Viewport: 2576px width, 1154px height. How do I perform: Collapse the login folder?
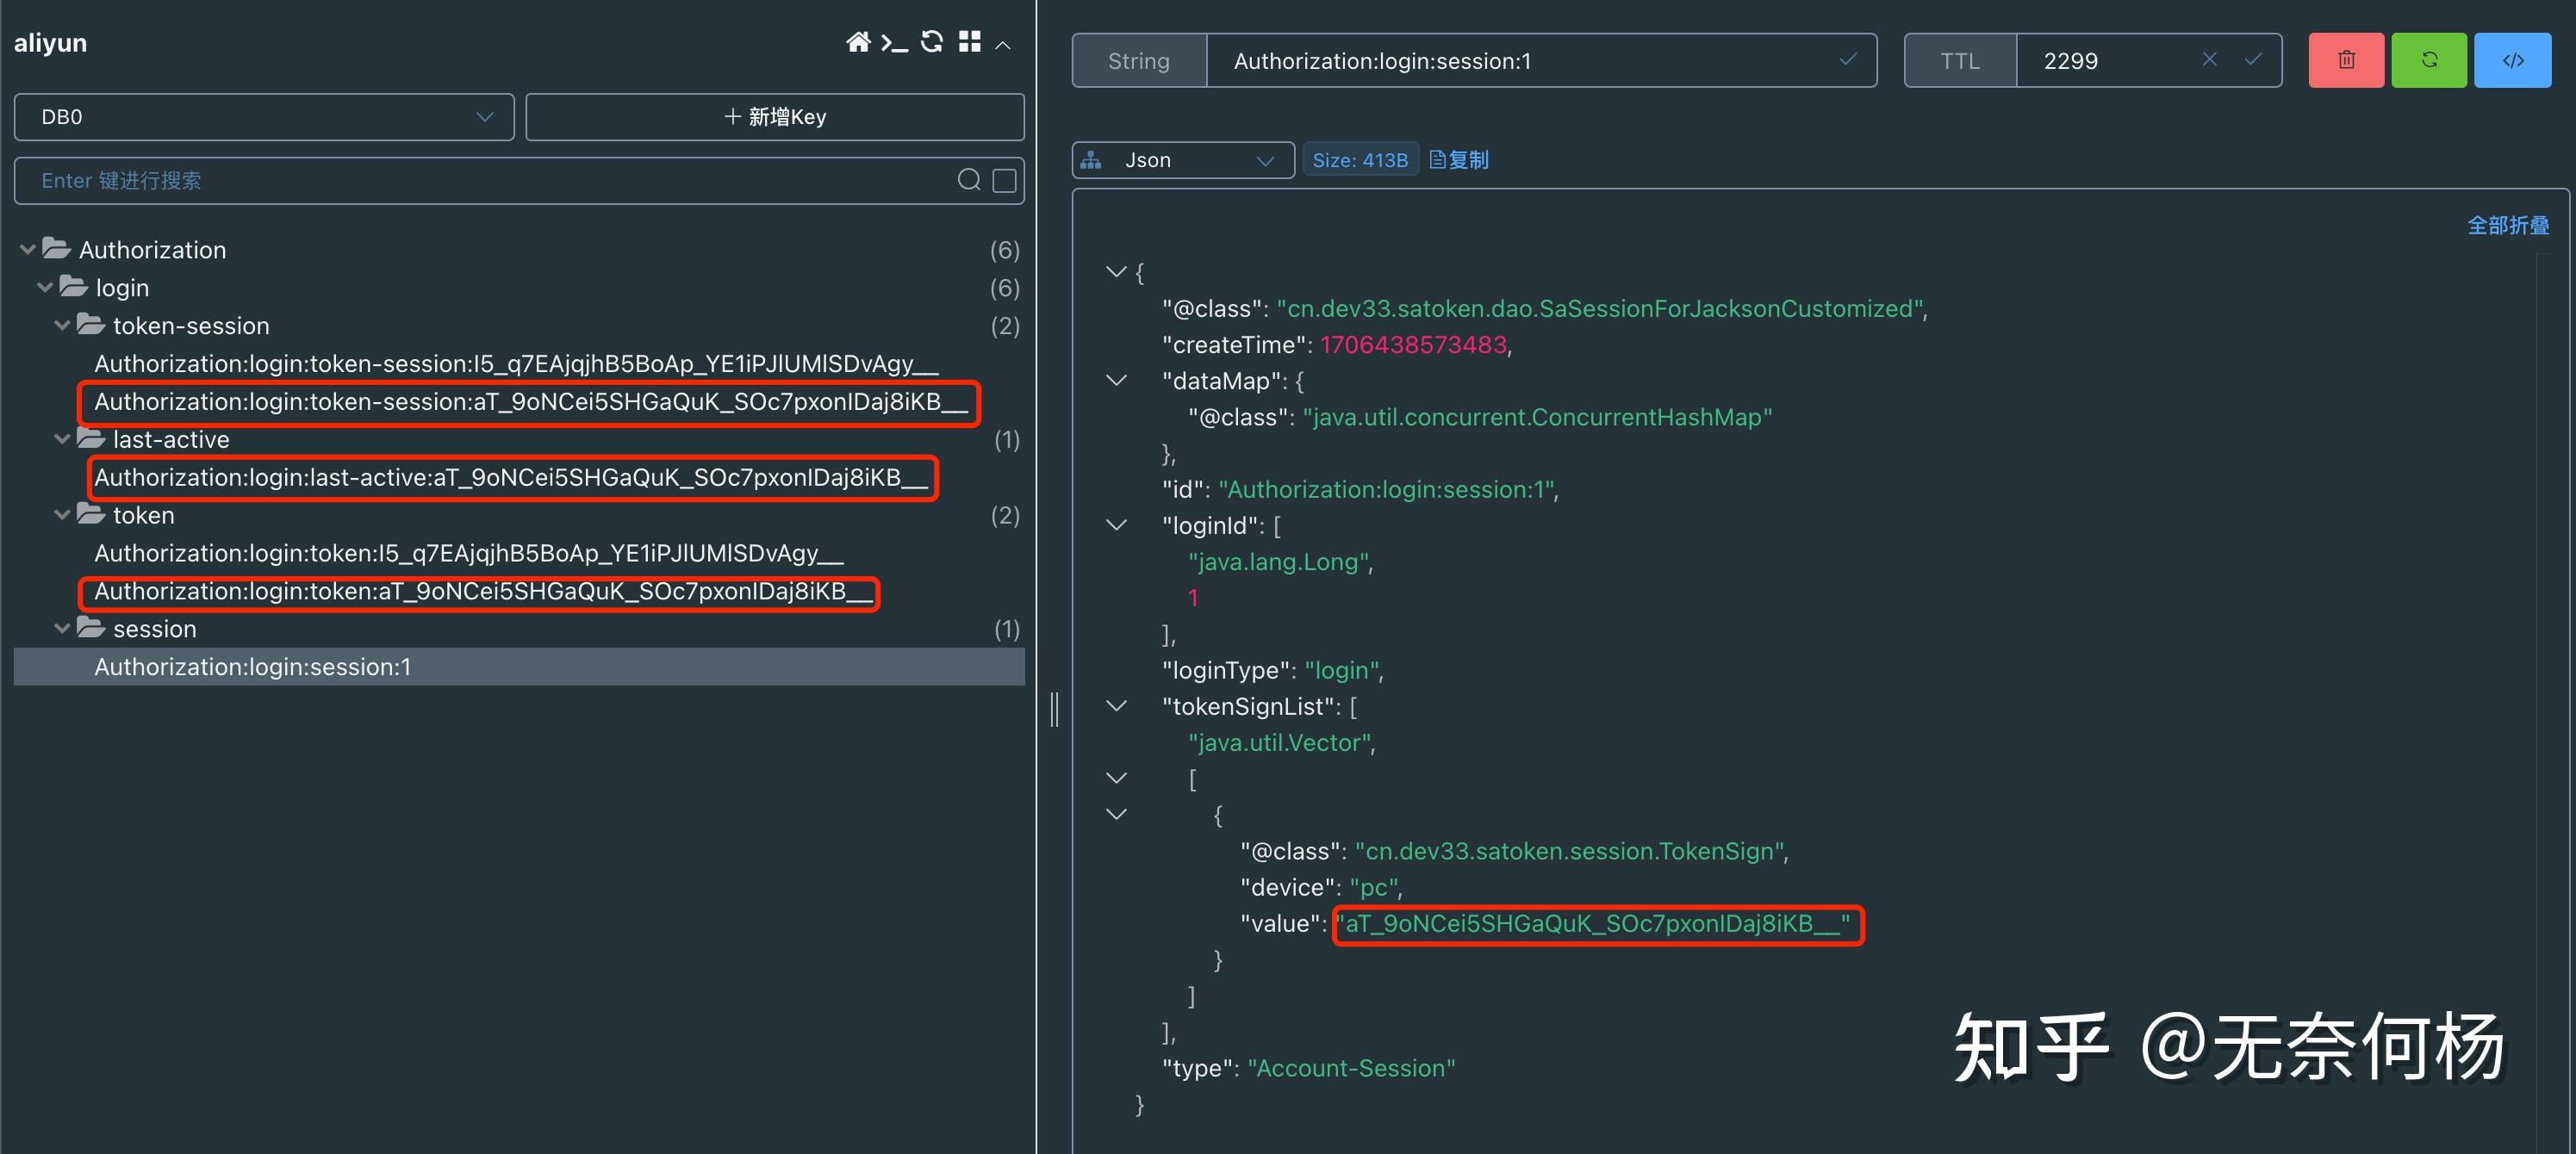point(45,287)
